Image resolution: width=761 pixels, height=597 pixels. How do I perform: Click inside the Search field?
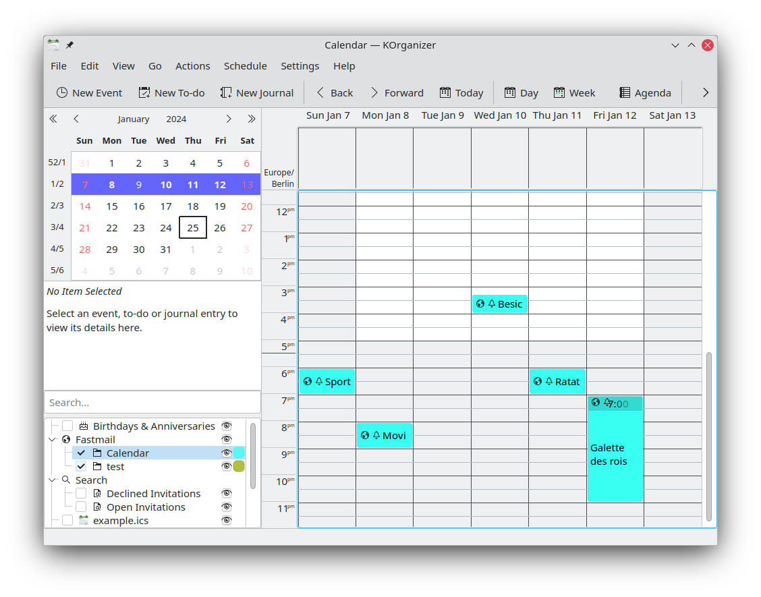click(x=152, y=402)
